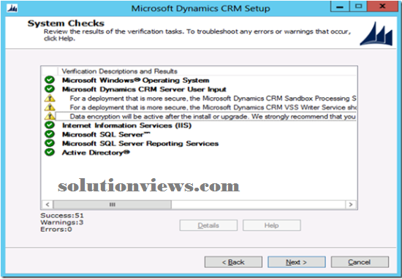Select the Data encryption warning text
This screenshot has height=279, width=402.
click(x=213, y=117)
